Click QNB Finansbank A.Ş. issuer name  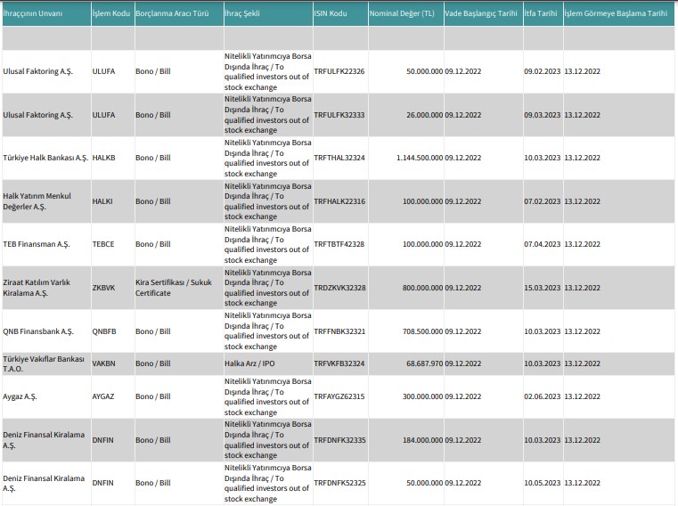coord(38,331)
